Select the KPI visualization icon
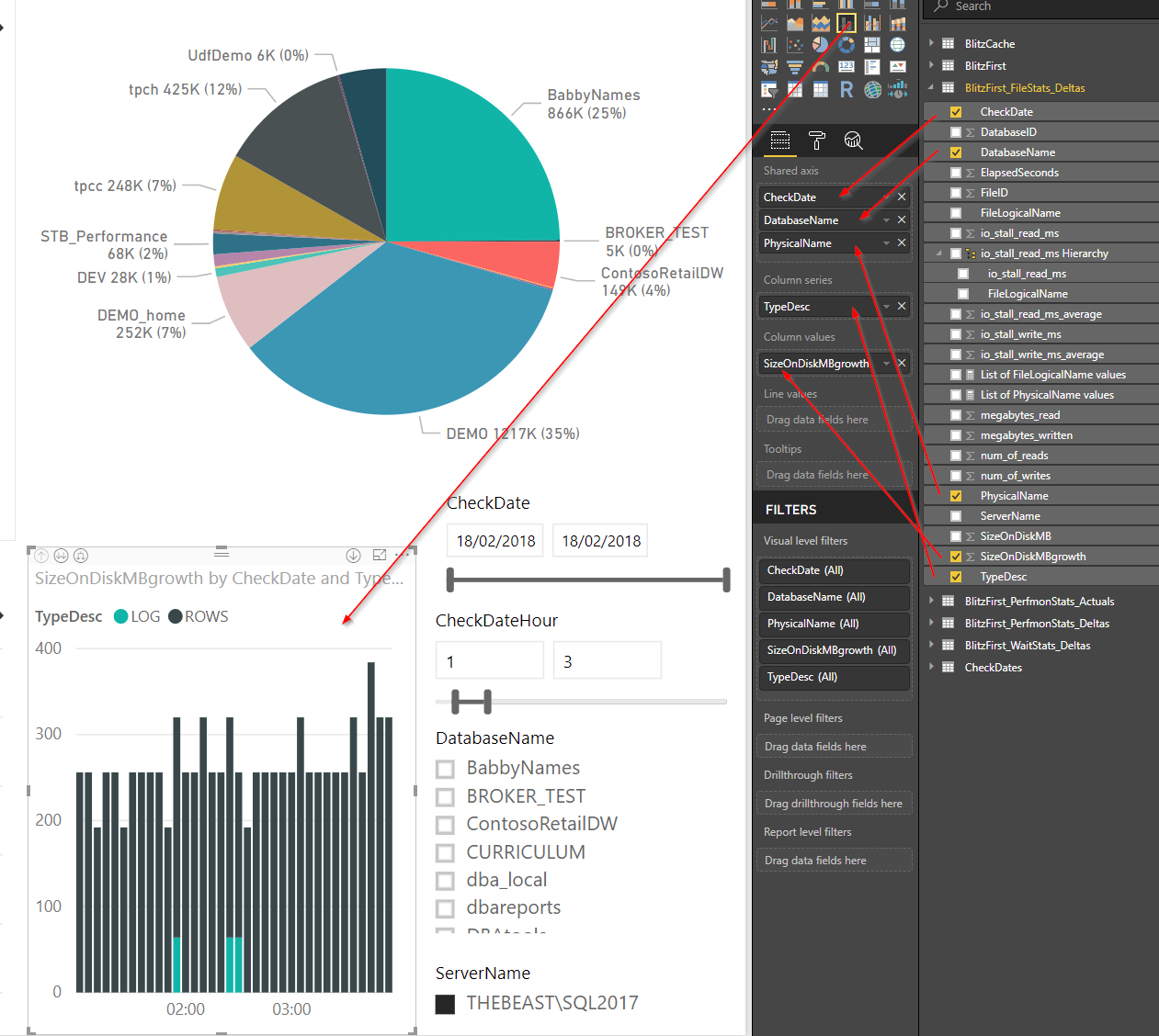The image size is (1159, 1036). pyautogui.click(x=898, y=67)
